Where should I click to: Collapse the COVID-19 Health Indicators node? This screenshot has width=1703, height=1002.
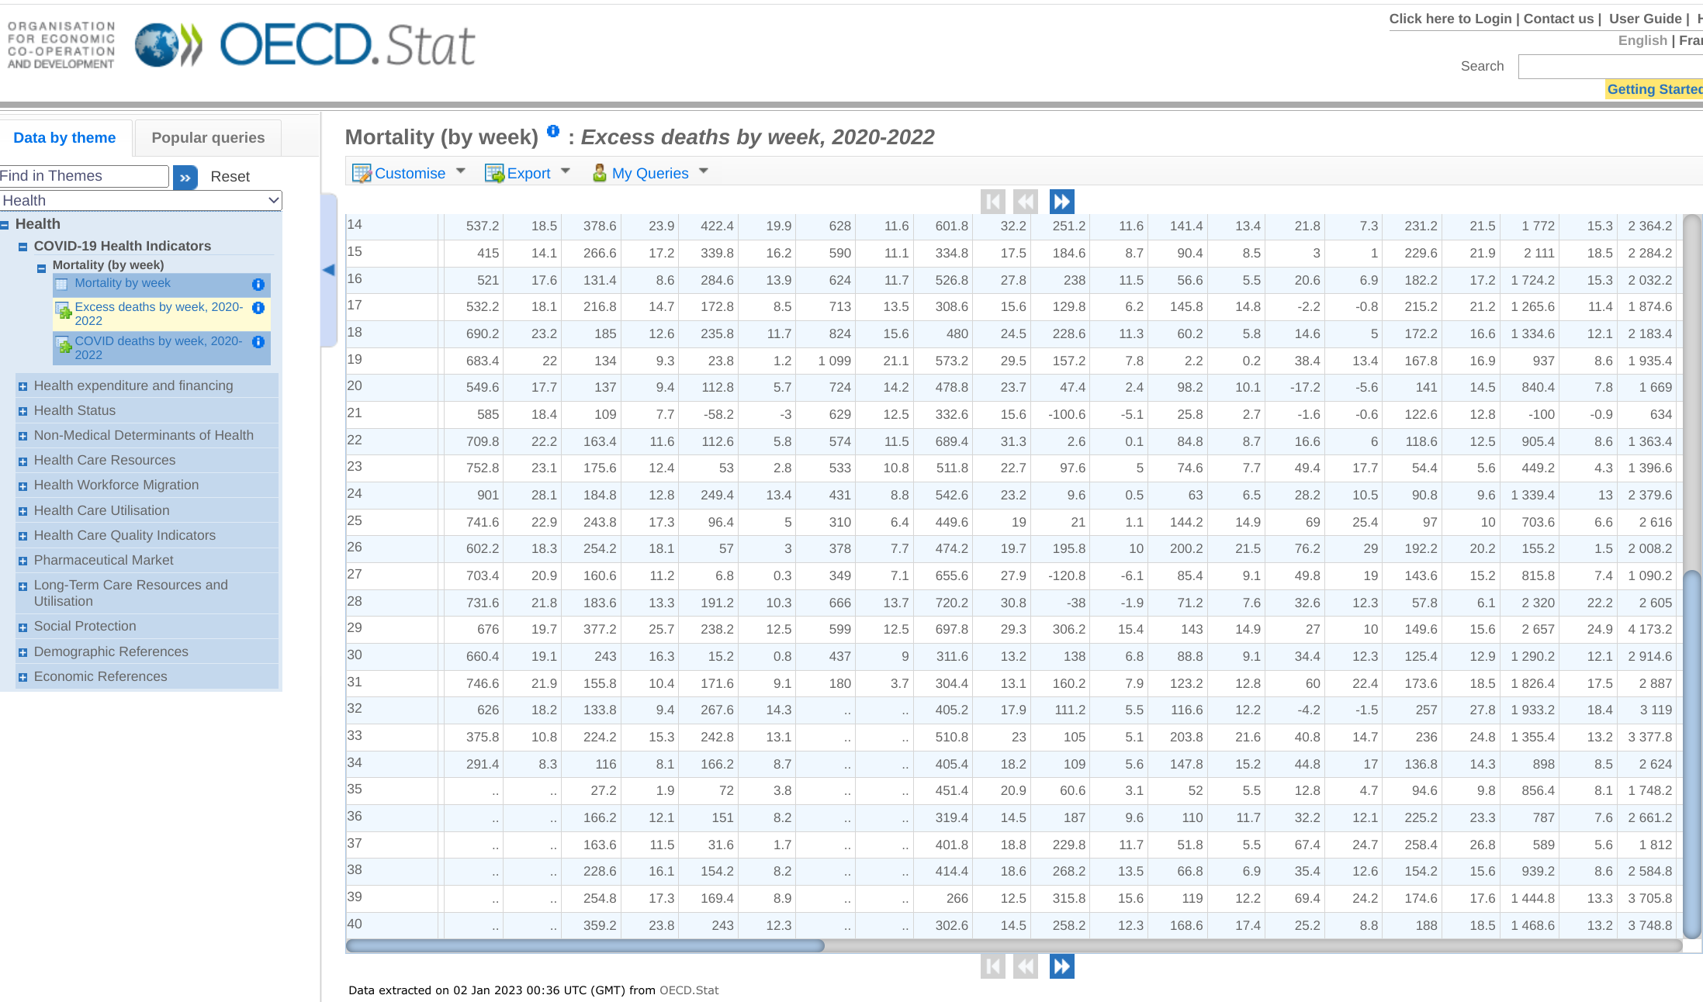coord(22,247)
